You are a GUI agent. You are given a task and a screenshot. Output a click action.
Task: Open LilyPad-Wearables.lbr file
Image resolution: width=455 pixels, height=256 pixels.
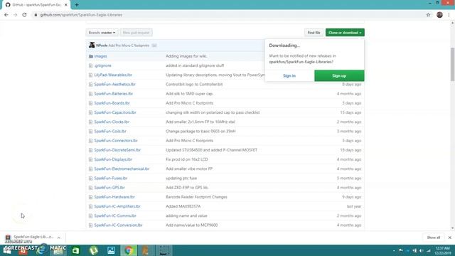click(113, 75)
